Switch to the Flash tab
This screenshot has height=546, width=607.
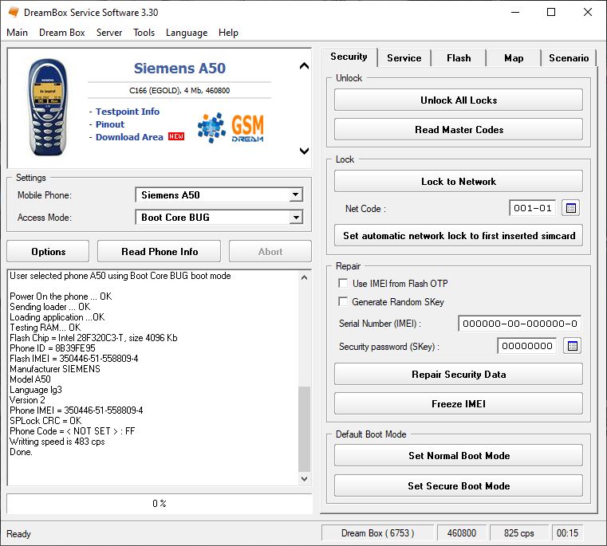pos(459,58)
